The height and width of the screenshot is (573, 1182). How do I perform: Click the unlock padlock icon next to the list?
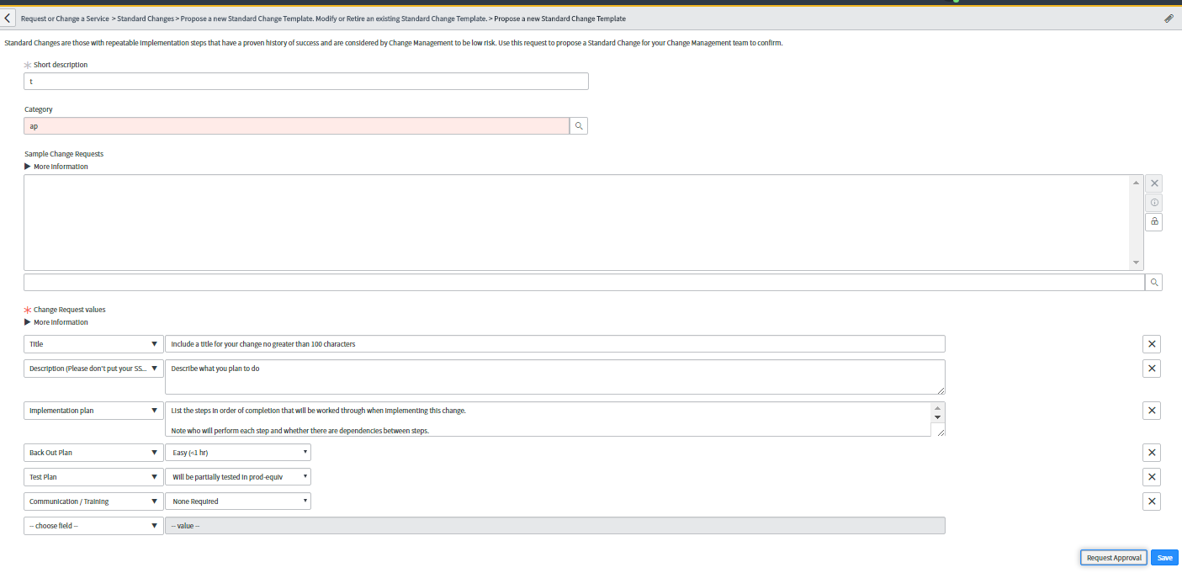click(1153, 221)
